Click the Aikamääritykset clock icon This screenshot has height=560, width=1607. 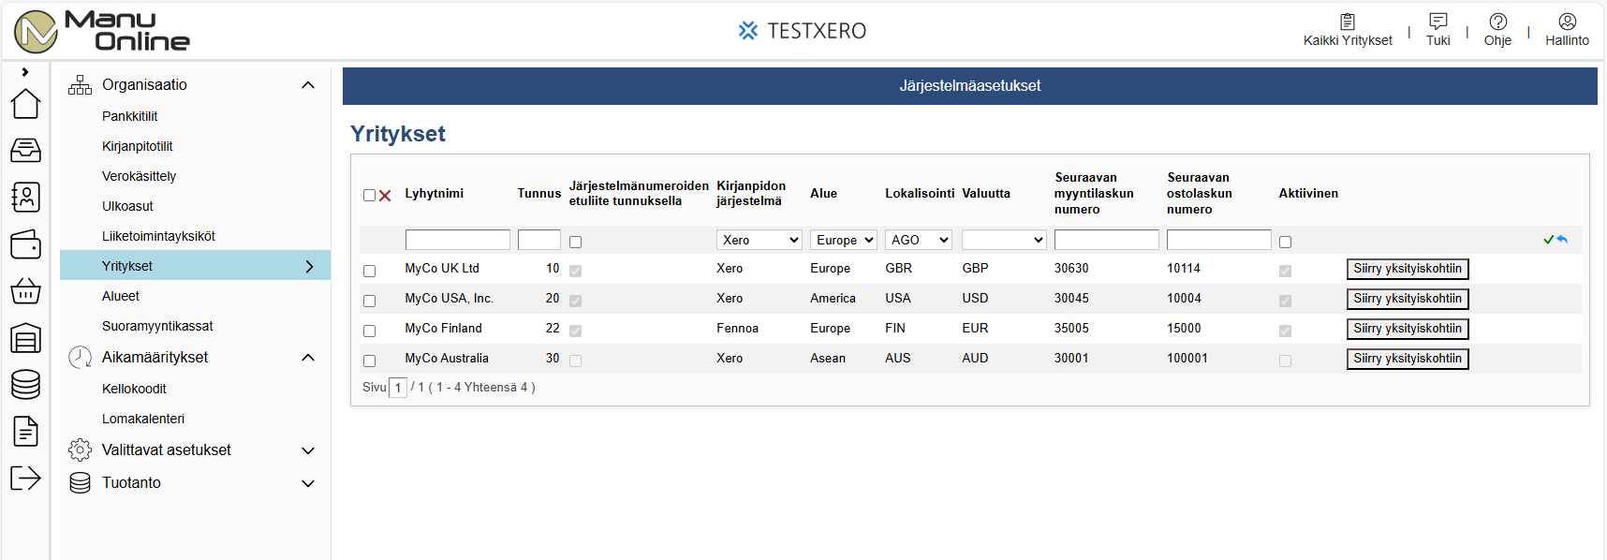(x=81, y=358)
